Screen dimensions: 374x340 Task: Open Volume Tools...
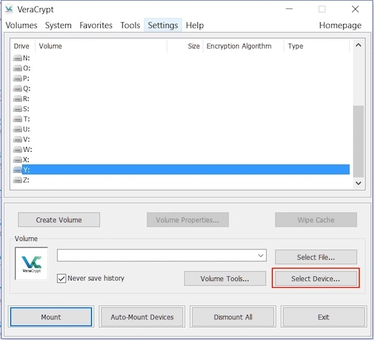point(225,279)
